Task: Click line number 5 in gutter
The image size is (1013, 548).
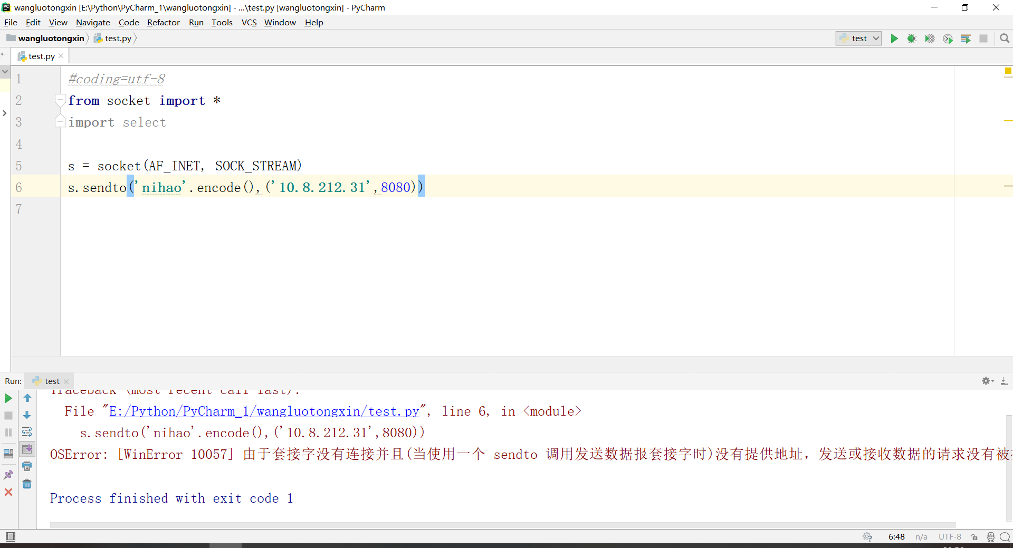Action: click(19, 166)
